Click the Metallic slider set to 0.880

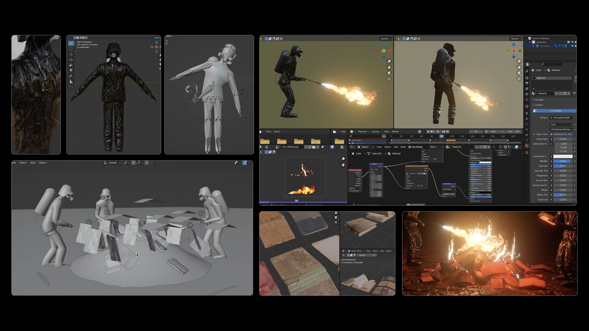563,161
